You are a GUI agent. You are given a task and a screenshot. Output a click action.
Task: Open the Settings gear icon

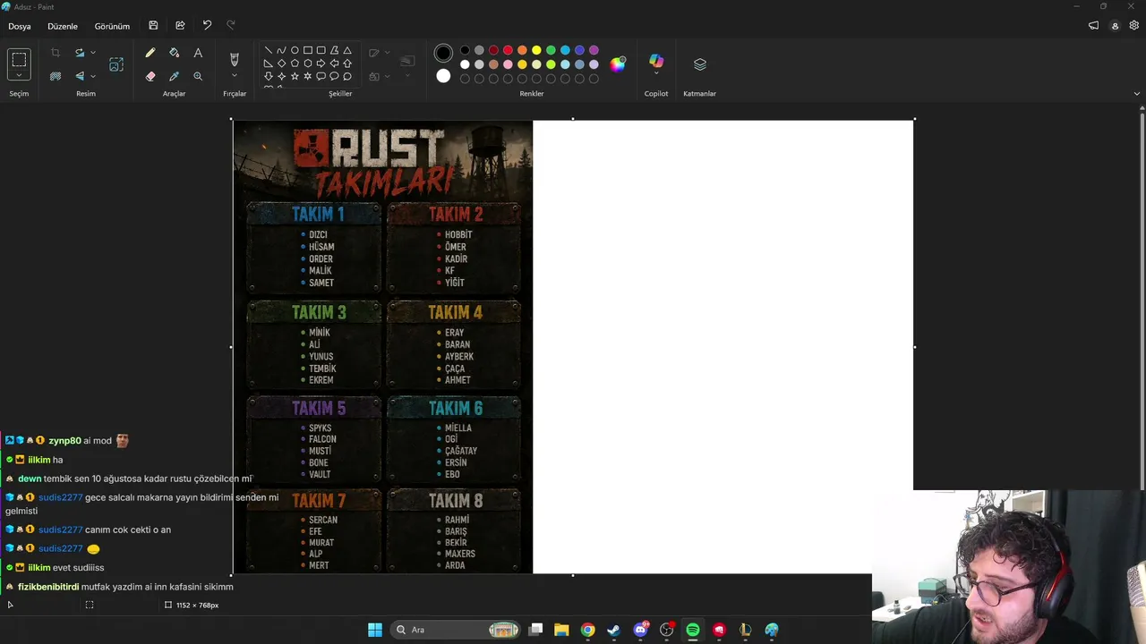point(1134,26)
